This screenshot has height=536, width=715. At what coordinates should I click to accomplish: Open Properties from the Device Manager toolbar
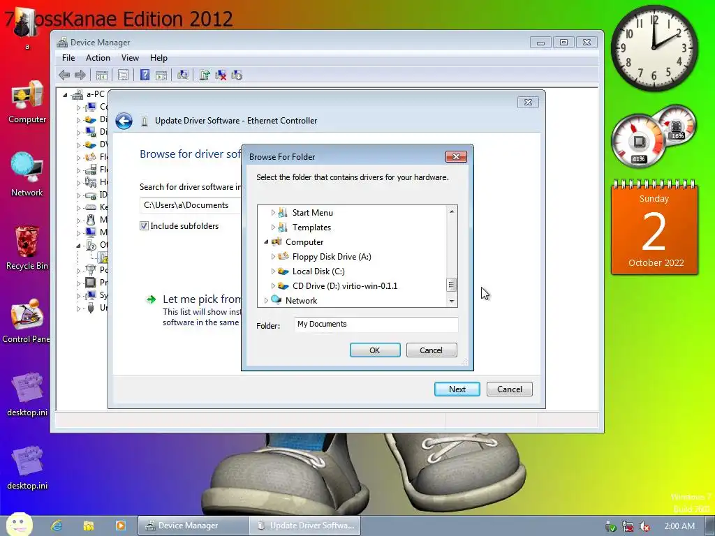(x=123, y=75)
